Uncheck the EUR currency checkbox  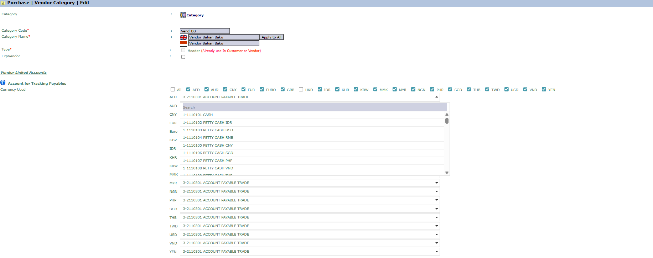coord(243,89)
